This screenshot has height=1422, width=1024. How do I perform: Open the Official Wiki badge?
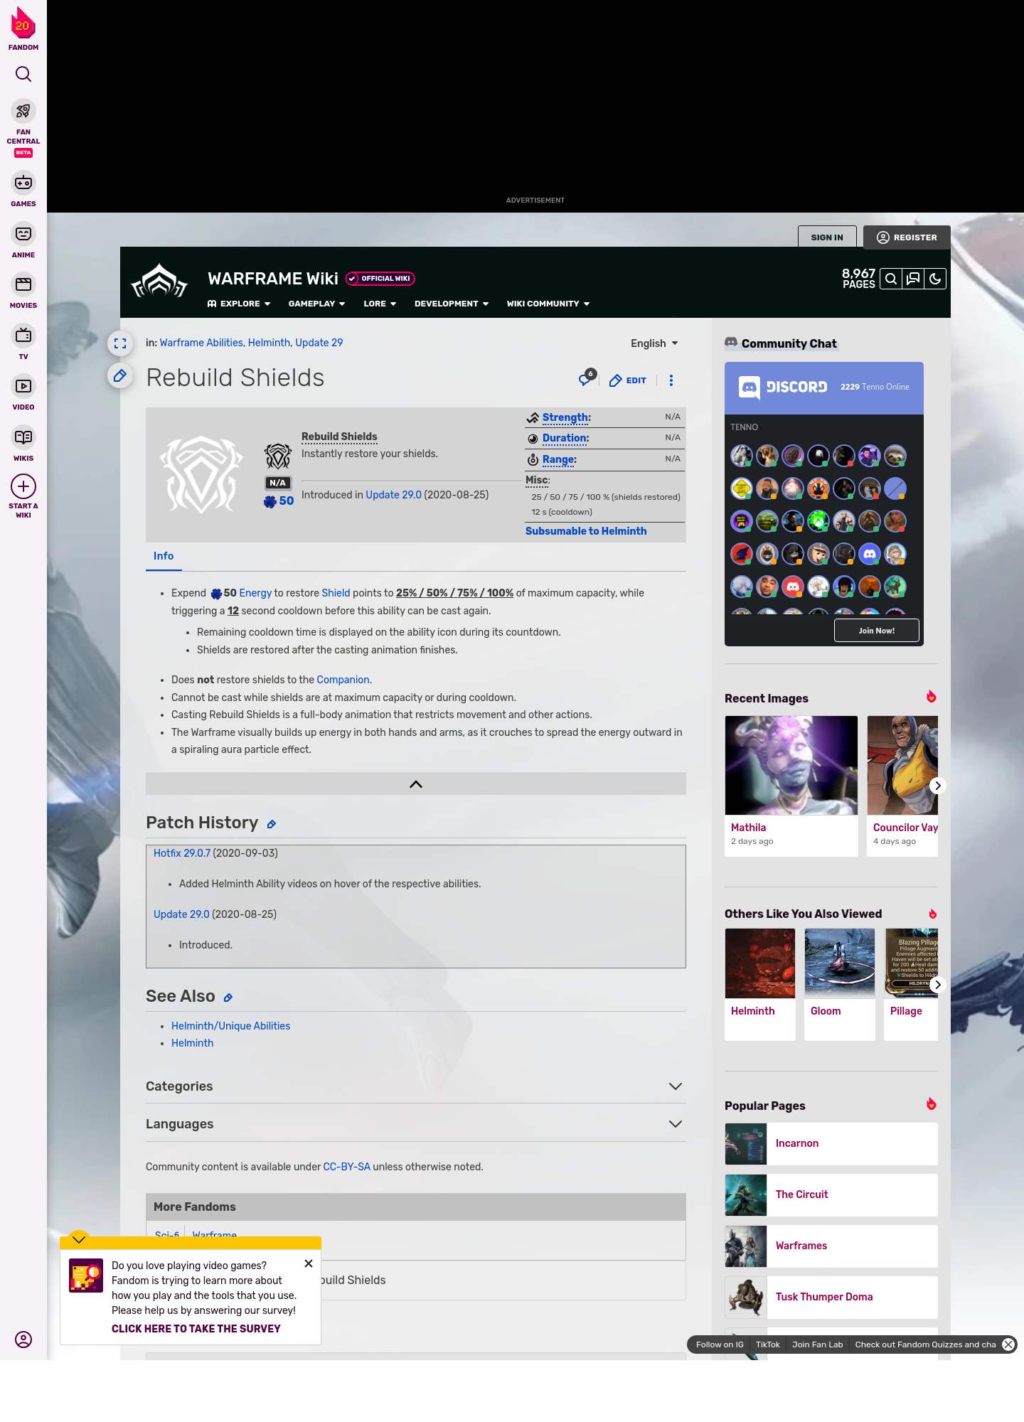pos(380,279)
